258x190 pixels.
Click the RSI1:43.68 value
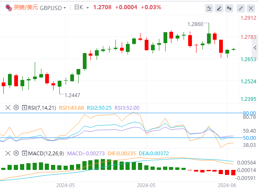tap(72, 108)
